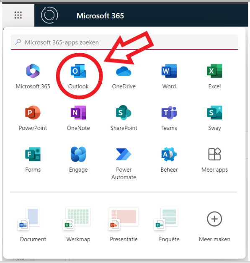Open Microsoft Forms
Screen dimensions: 250x263
click(x=33, y=160)
